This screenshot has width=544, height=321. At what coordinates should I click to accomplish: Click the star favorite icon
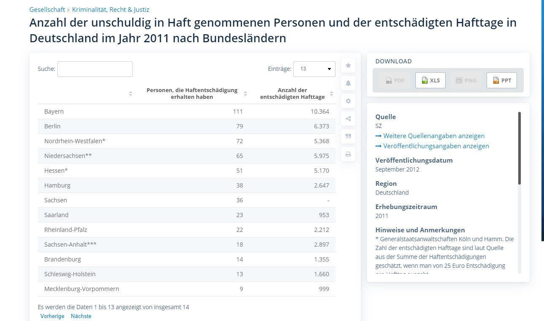point(348,65)
